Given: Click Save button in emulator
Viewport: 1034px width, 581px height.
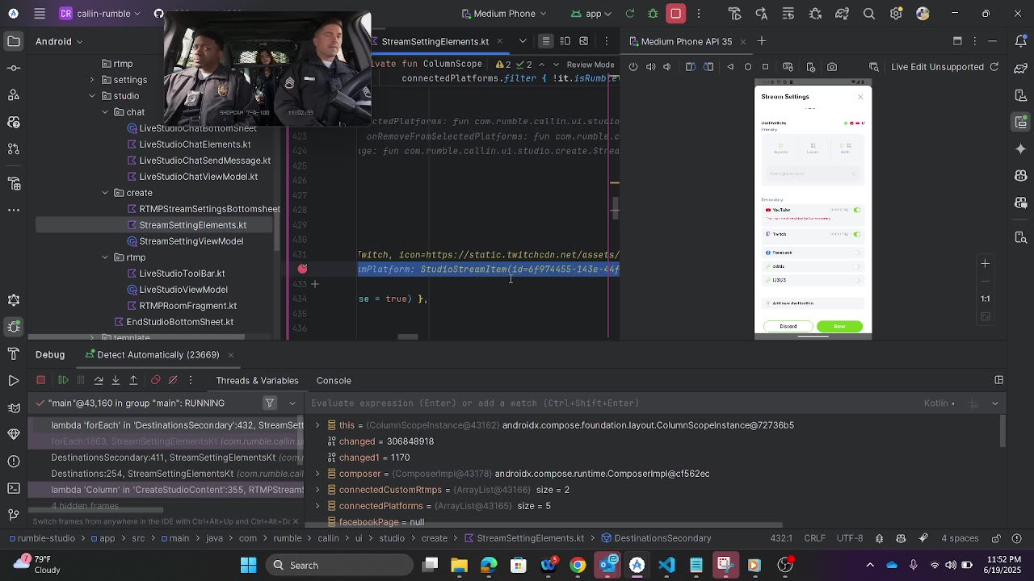Looking at the screenshot, I should (x=839, y=326).
